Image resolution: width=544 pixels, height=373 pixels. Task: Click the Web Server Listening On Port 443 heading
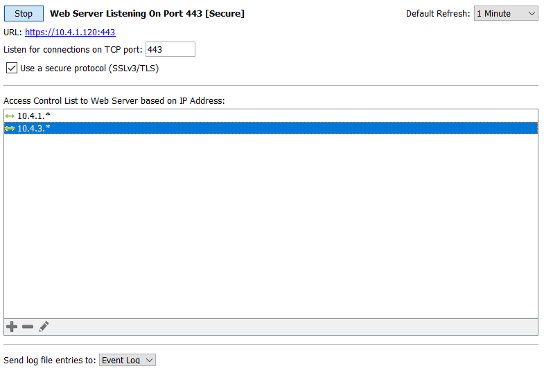(x=147, y=14)
